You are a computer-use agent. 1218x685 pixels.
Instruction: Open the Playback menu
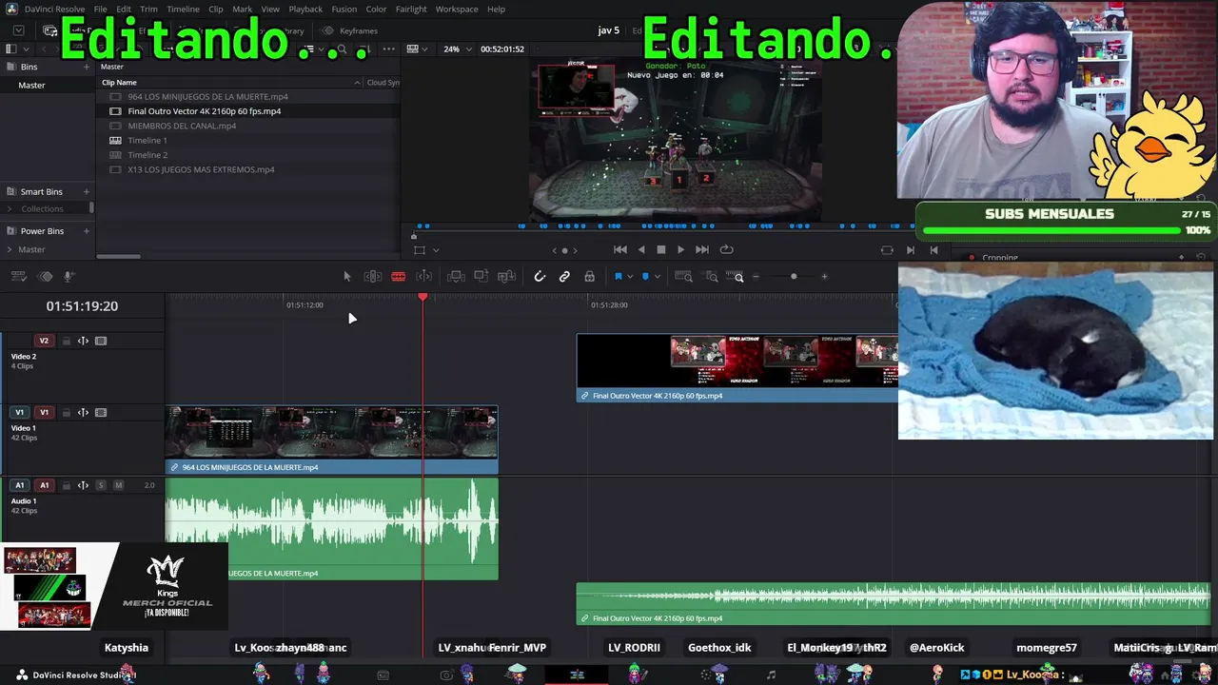(x=305, y=10)
